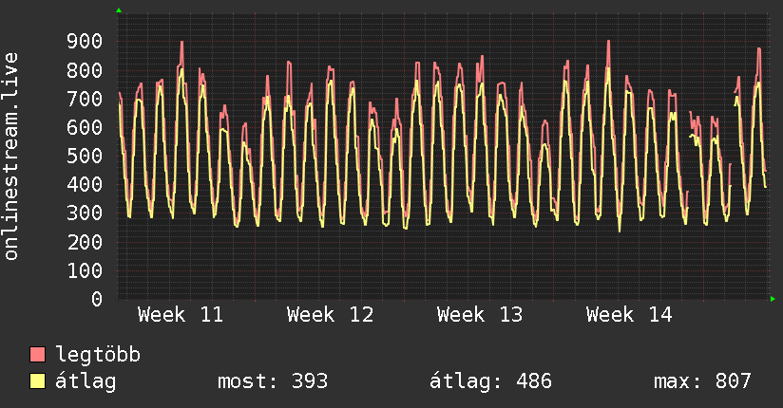Click the most: 393 value

(273, 381)
